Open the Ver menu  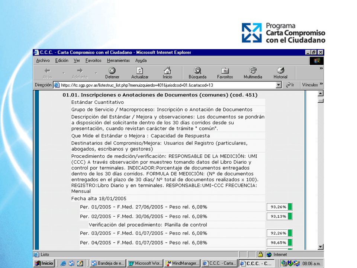pyautogui.click(x=77, y=60)
